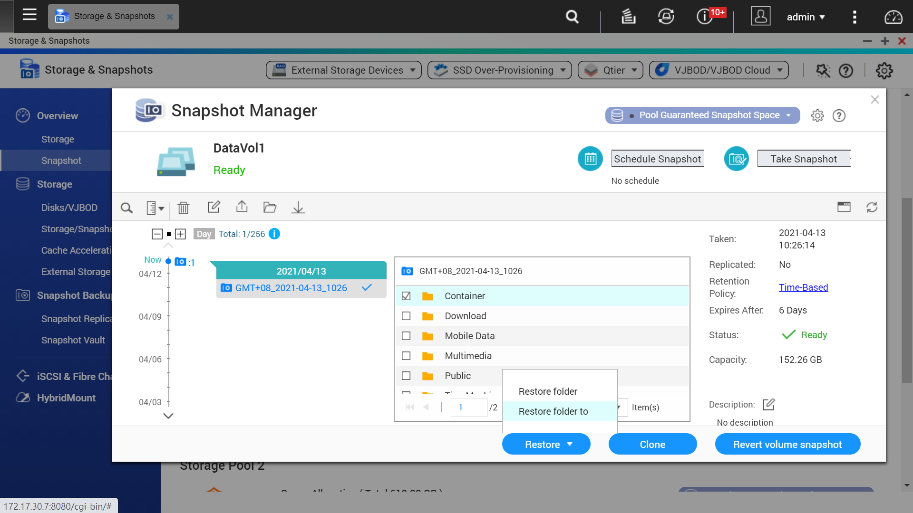Click the Snapshot section in sidebar
913x513 pixels.
pyautogui.click(x=61, y=161)
